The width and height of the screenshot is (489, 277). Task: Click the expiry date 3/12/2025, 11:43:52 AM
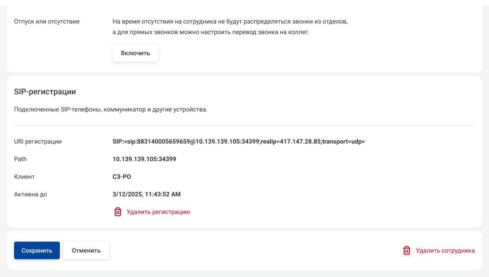(146, 194)
